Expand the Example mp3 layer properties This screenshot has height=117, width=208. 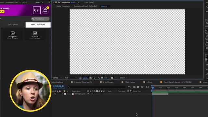[x=63, y=94]
